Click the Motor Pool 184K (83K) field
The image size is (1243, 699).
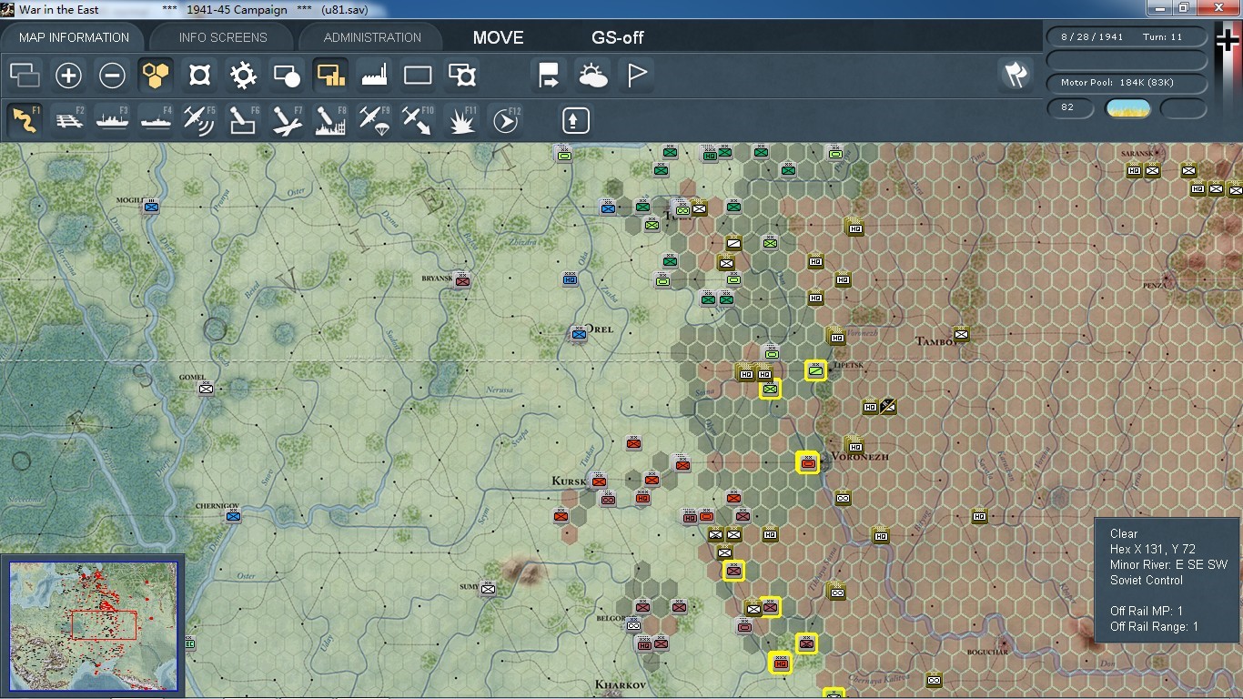click(1127, 83)
